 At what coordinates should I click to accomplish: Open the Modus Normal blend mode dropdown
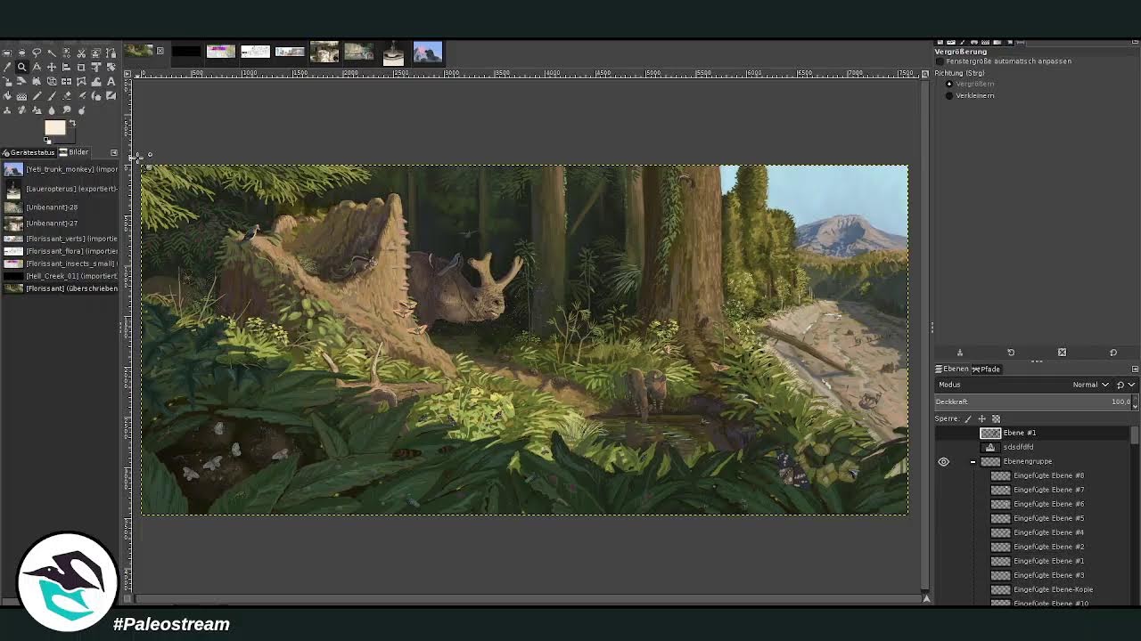[1091, 385]
